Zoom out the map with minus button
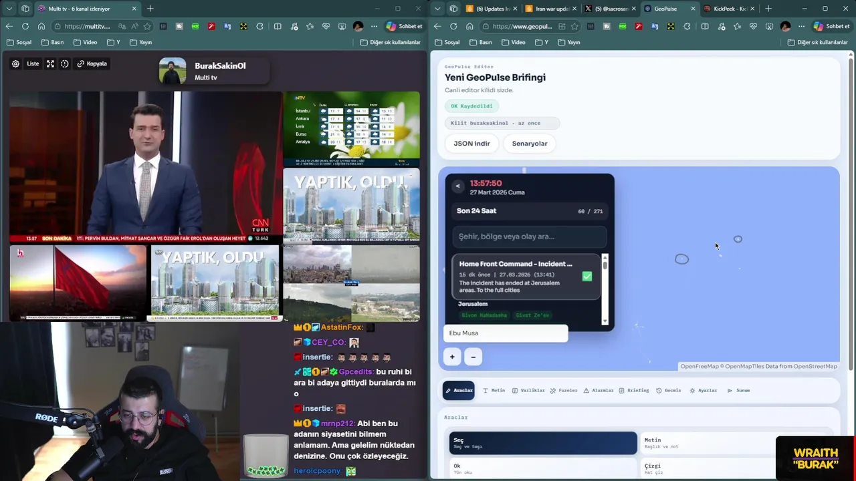Screen dimensions: 856x481 tap(473, 357)
